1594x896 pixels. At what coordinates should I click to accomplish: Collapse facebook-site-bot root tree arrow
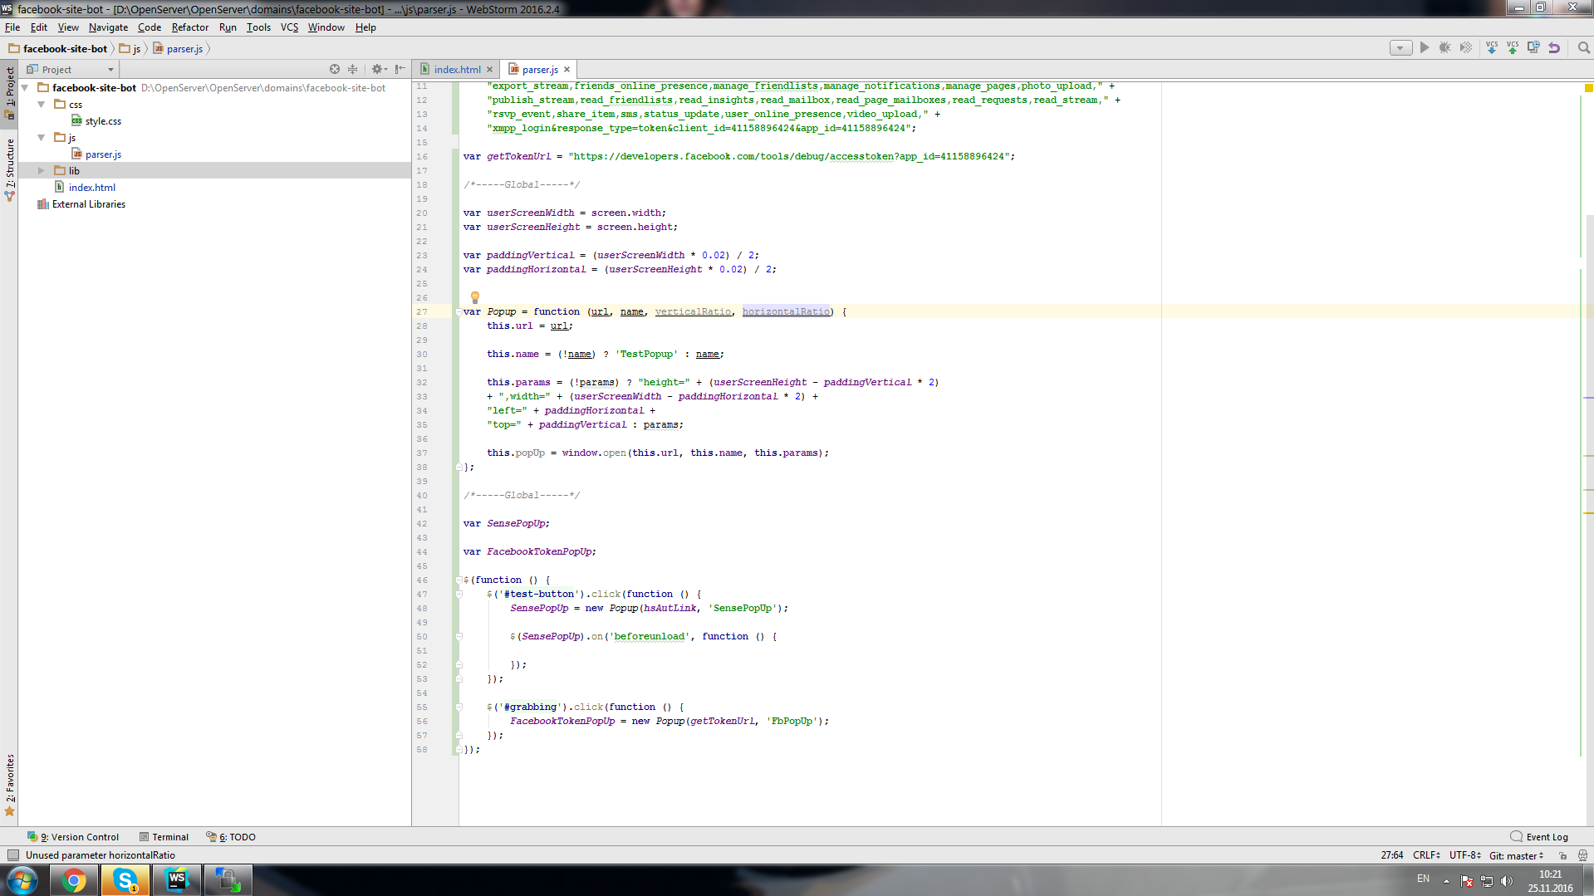(x=25, y=87)
